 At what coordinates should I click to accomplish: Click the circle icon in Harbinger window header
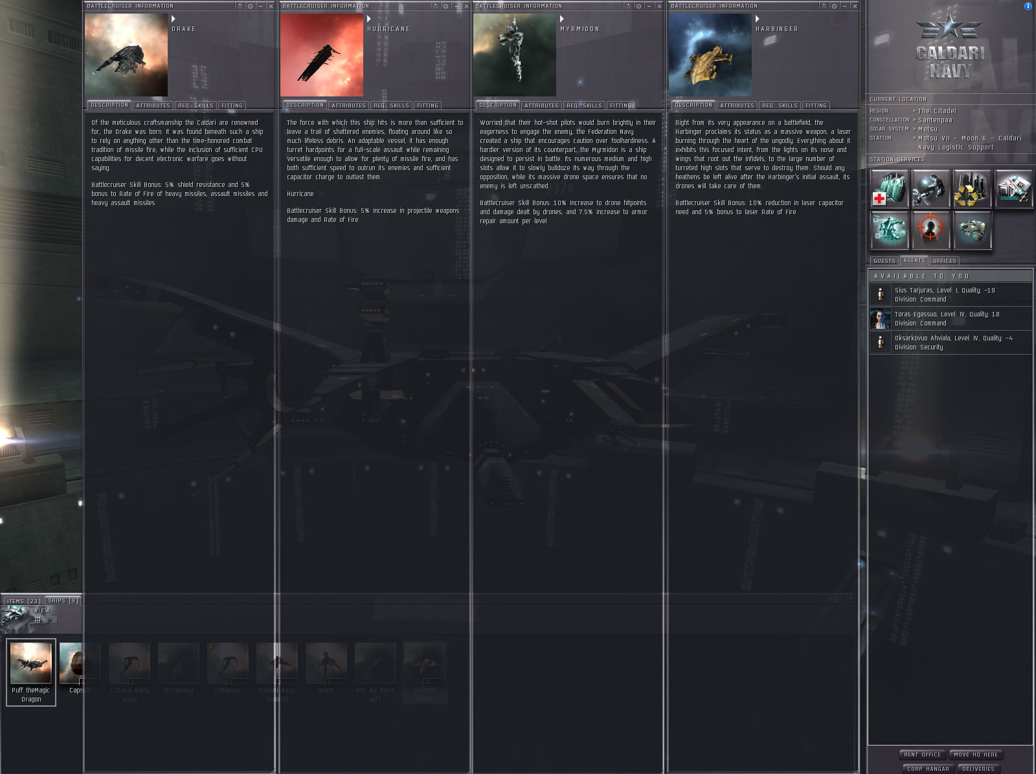tap(834, 6)
